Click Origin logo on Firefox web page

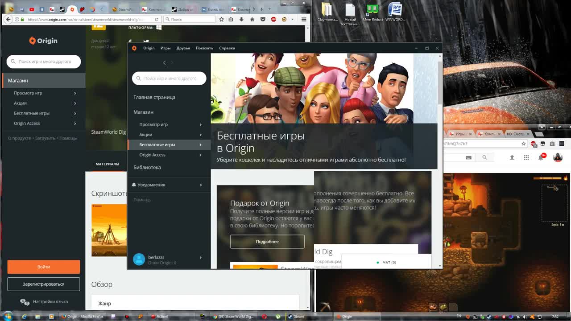click(43, 41)
